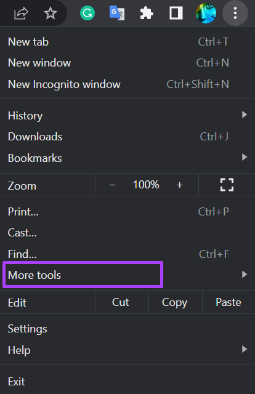Click the share page icon
This screenshot has width=255, height=394.
pyautogui.click(x=21, y=13)
